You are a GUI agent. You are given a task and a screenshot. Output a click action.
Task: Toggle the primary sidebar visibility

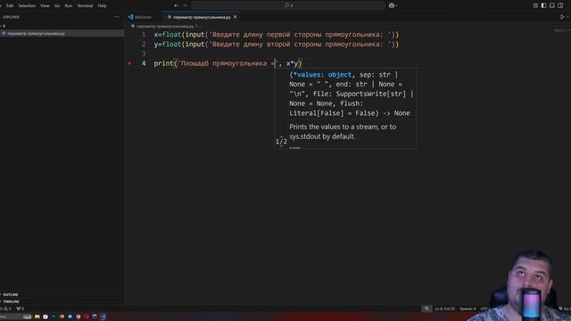(x=543, y=5)
